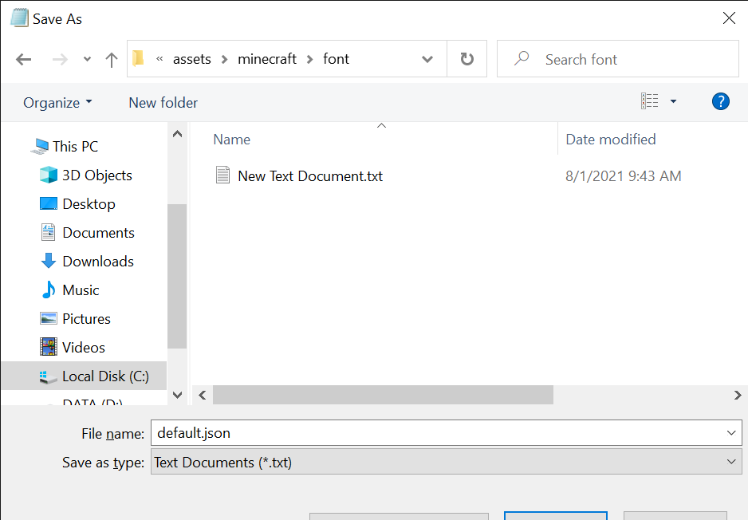748x520 pixels.
Task: Click the Local Disk drive icon
Action: pyautogui.click(x=48, y=376)
